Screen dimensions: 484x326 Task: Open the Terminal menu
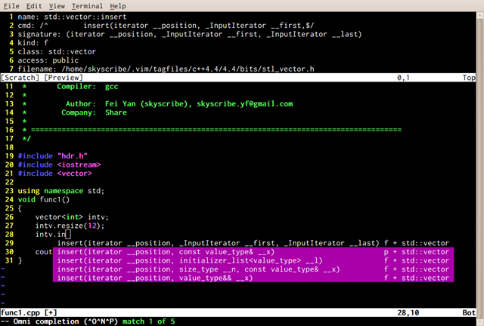pyautogui.click(x=88, y=6)
